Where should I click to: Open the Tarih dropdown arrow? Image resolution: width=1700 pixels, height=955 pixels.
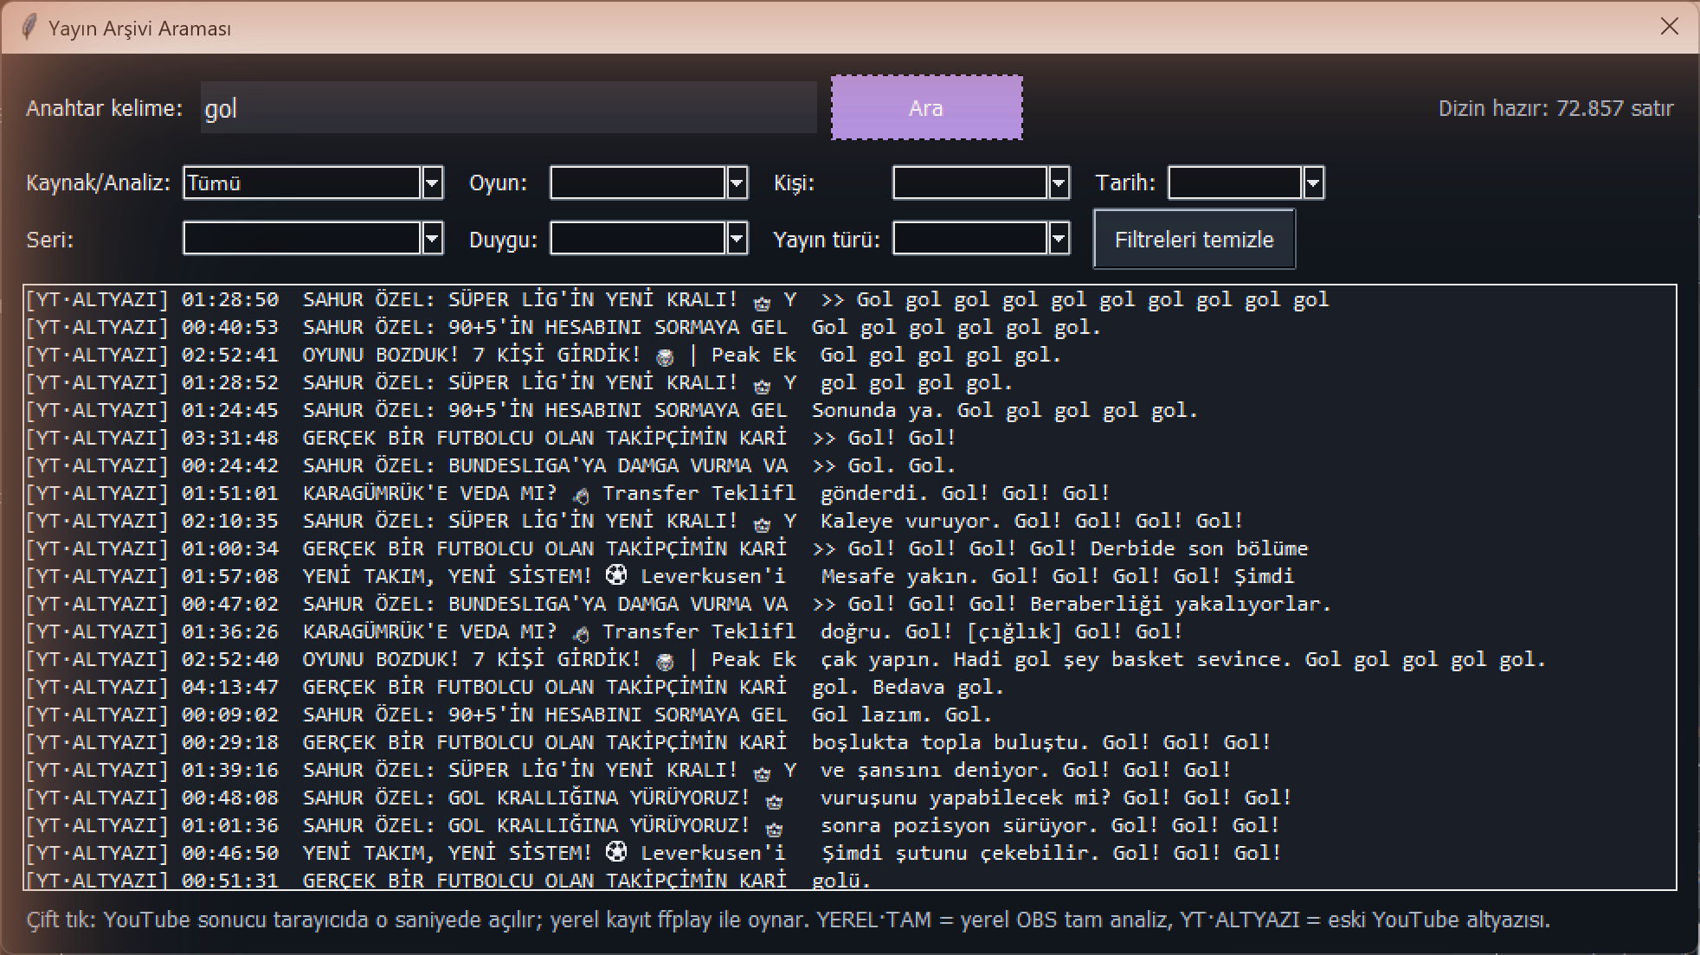coord(1313,183)
